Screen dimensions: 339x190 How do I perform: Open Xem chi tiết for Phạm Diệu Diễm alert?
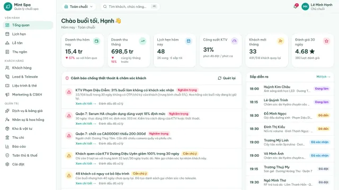[x=86, y=103]
